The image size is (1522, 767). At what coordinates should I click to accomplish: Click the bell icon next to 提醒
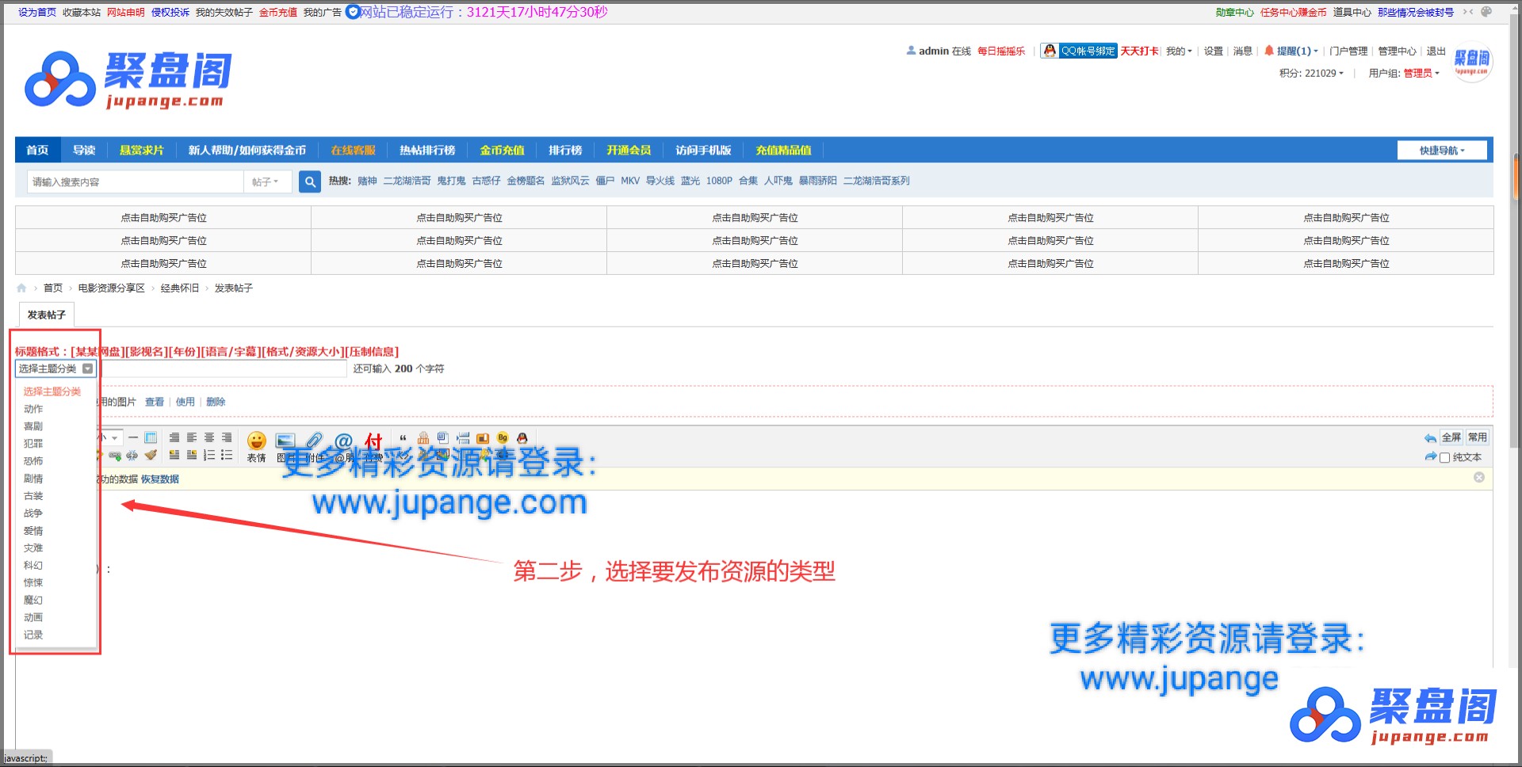coord(1268,51)
